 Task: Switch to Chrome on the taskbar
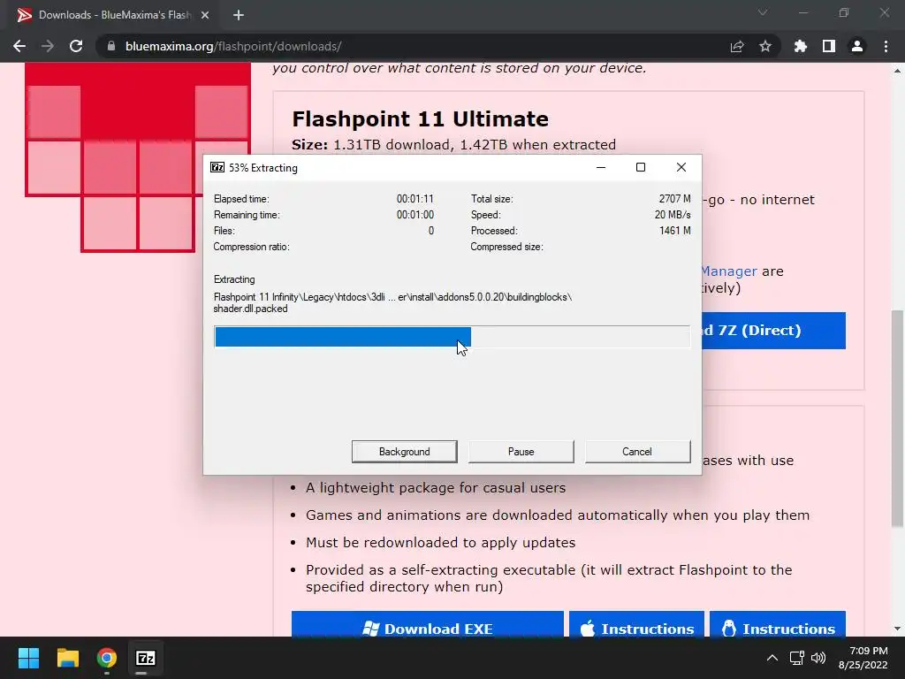tap(107, 658)
